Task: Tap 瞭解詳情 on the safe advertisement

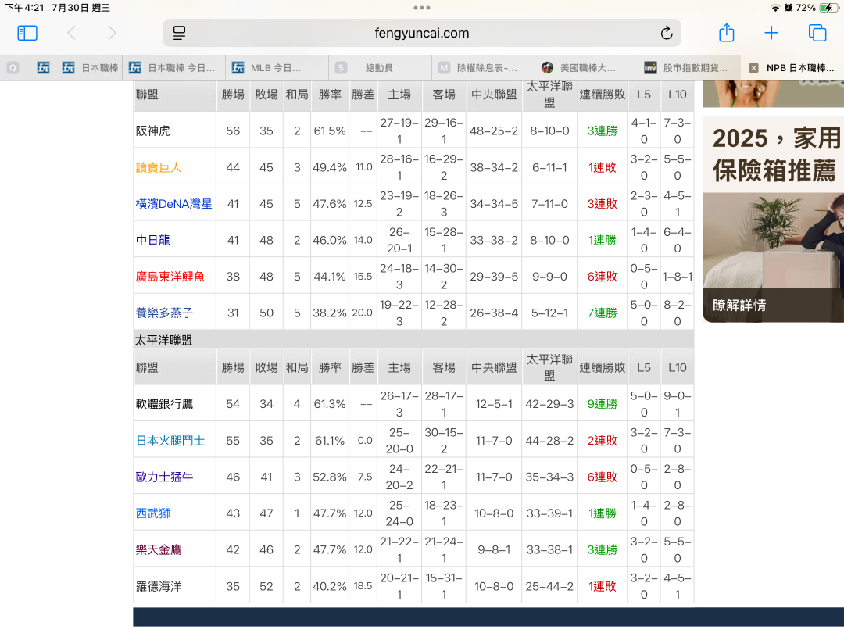Action: click(739, 305)
